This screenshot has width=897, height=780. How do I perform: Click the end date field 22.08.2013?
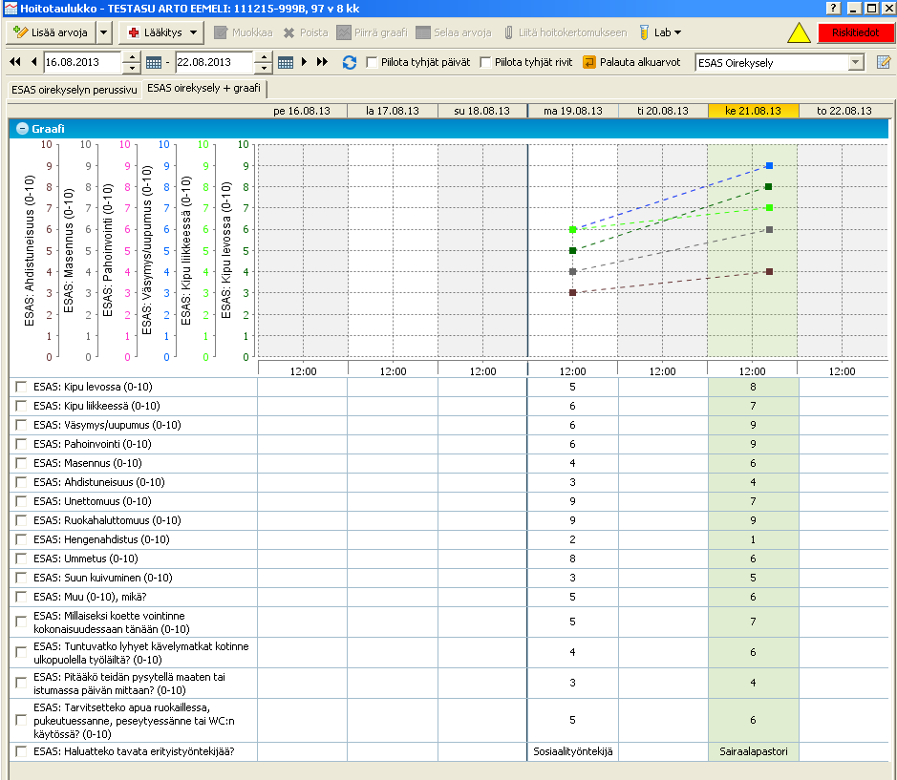click(x=214, y=62)
